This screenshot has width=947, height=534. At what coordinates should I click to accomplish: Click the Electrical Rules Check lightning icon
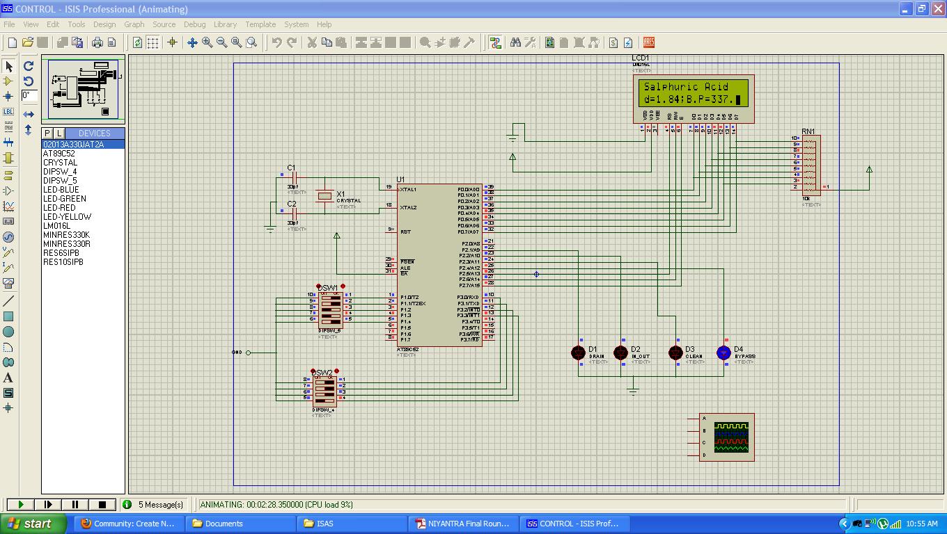(628, 42)
